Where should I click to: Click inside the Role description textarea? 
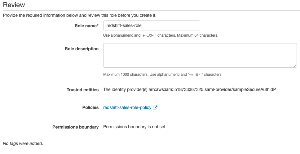click(200, 55)
